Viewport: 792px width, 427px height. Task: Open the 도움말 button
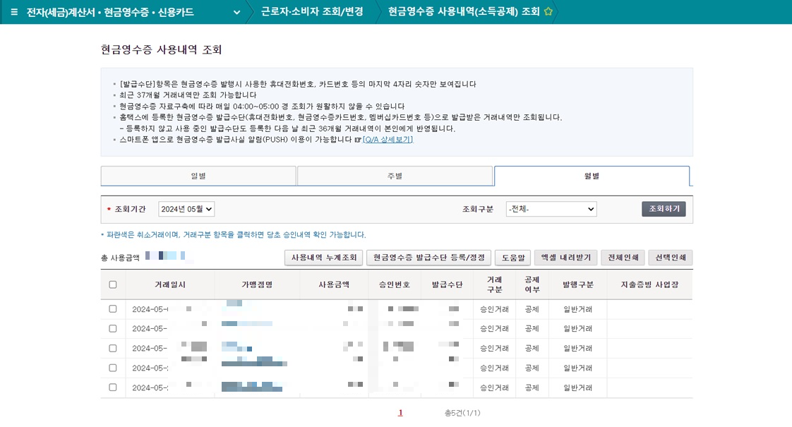point(512,258)
